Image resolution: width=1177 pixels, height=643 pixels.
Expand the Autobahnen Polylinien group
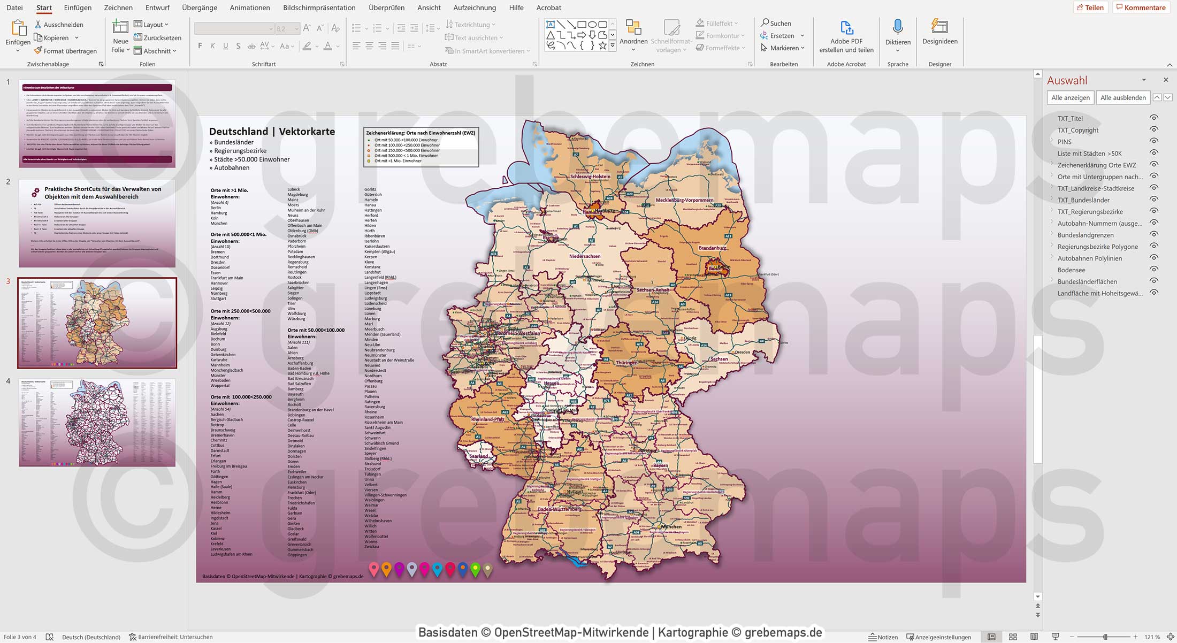coord(1053,258)
